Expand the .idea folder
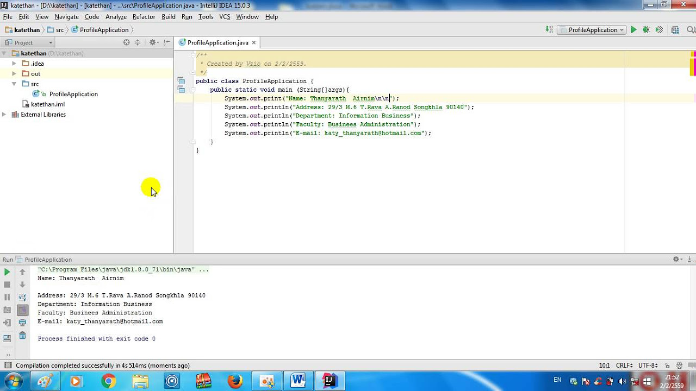Screen dimensions: 696x391 14,64
